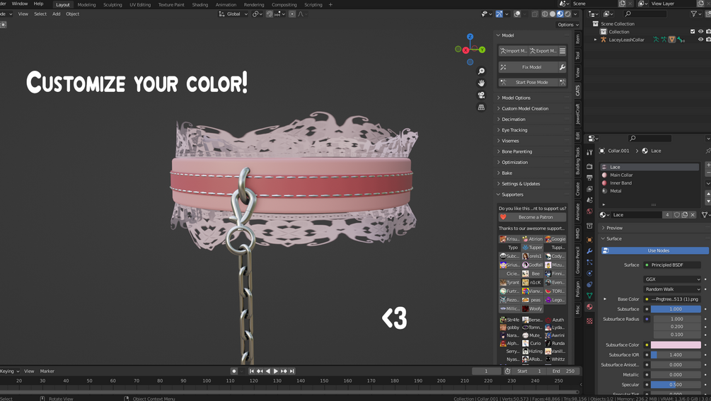This screenshot has width=711, height=401.
Task: Hide LaceyLeashCollar with its eye icon
Action: [x=700, y=40]
